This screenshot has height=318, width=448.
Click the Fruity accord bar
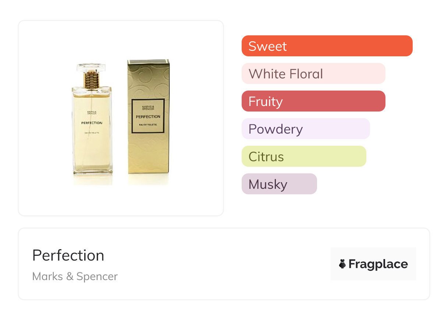pos(313,101)
